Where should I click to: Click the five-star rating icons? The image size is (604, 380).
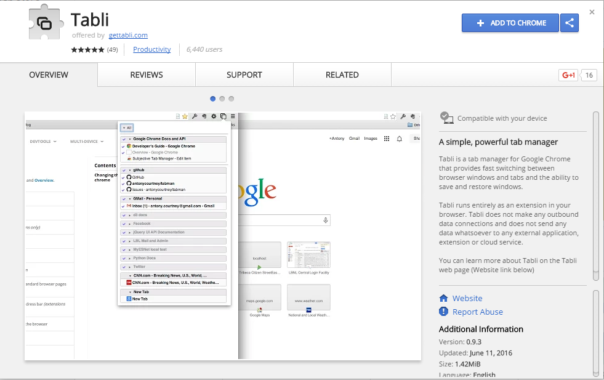pos(87,50)
